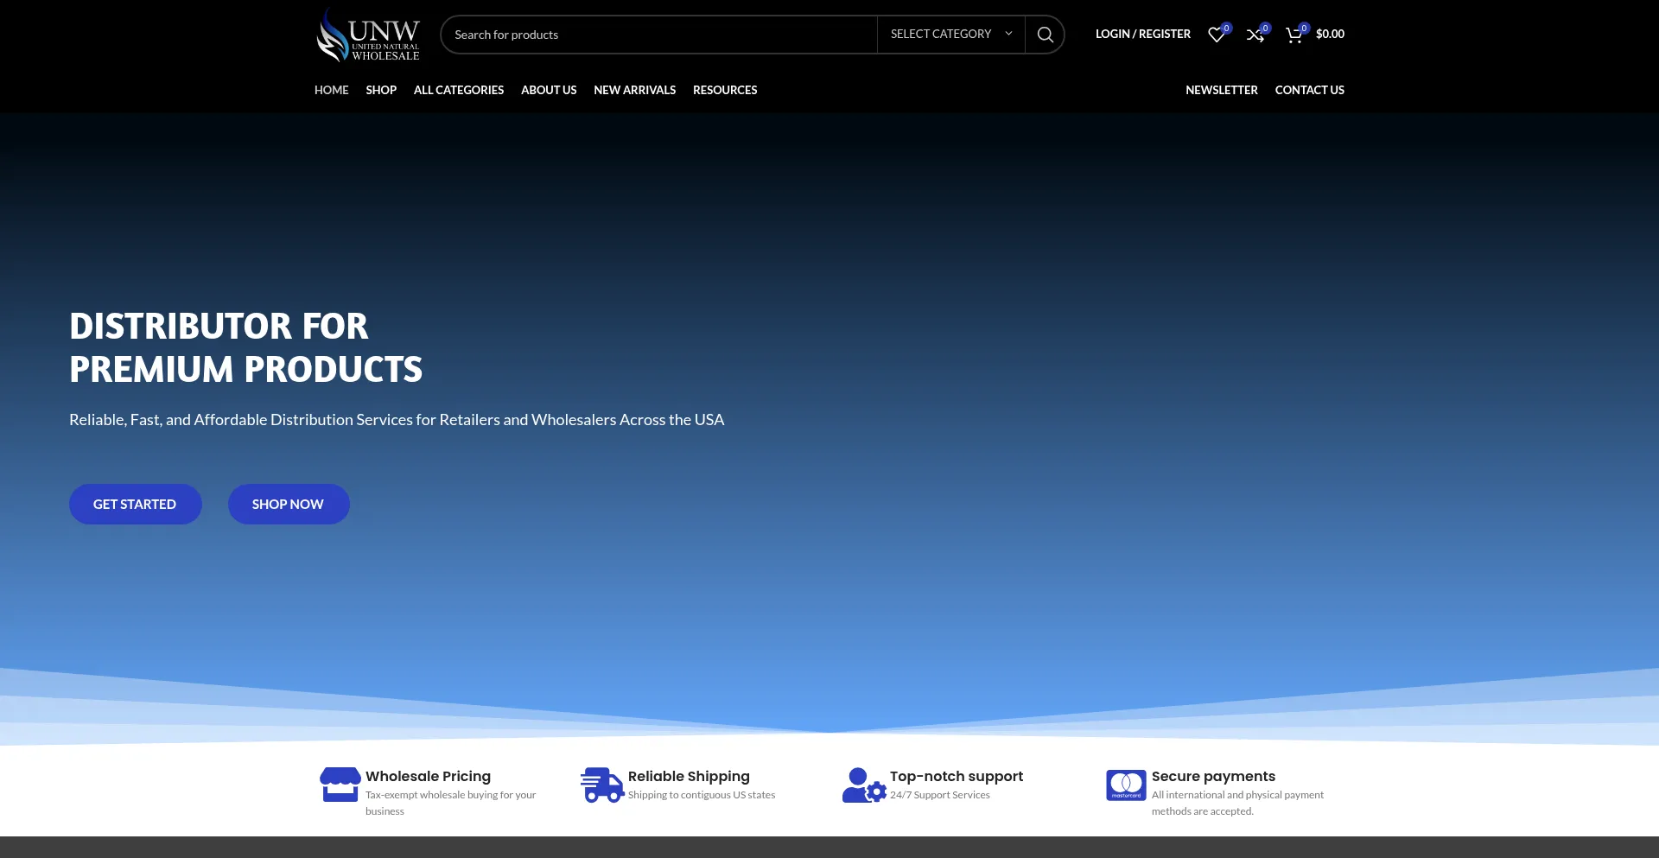
Task: Open the Resources menu item
Action: (724, 90)
